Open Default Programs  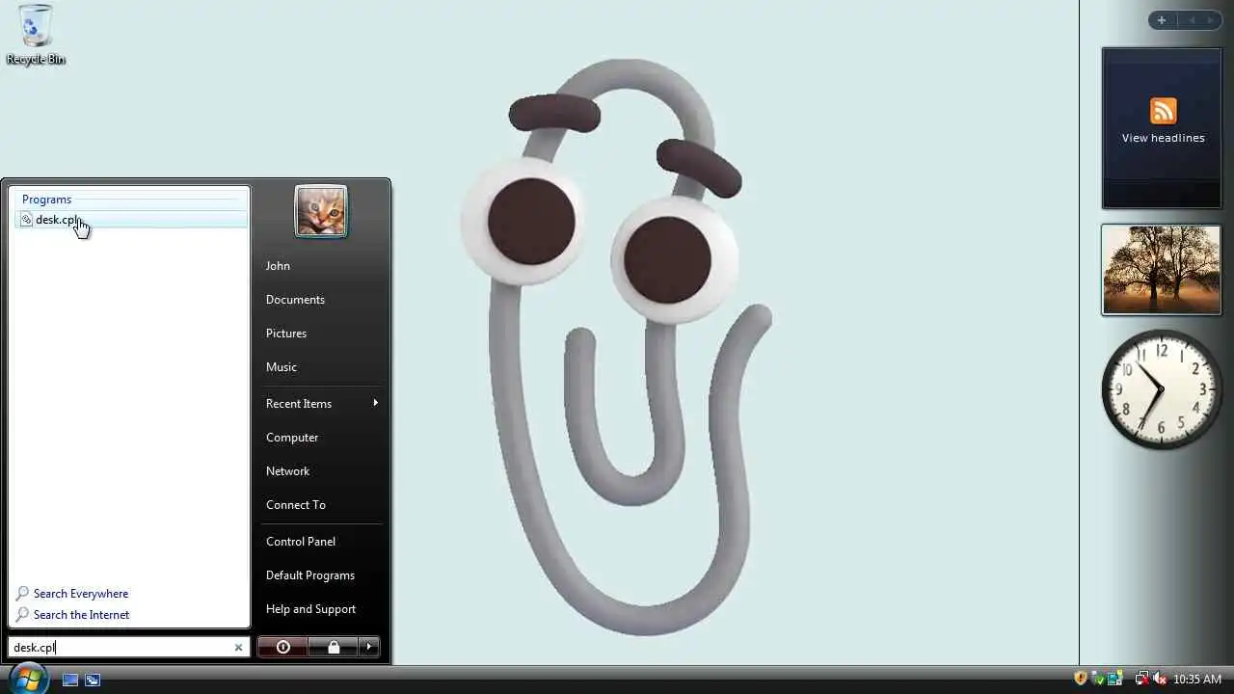coord(310,575)
